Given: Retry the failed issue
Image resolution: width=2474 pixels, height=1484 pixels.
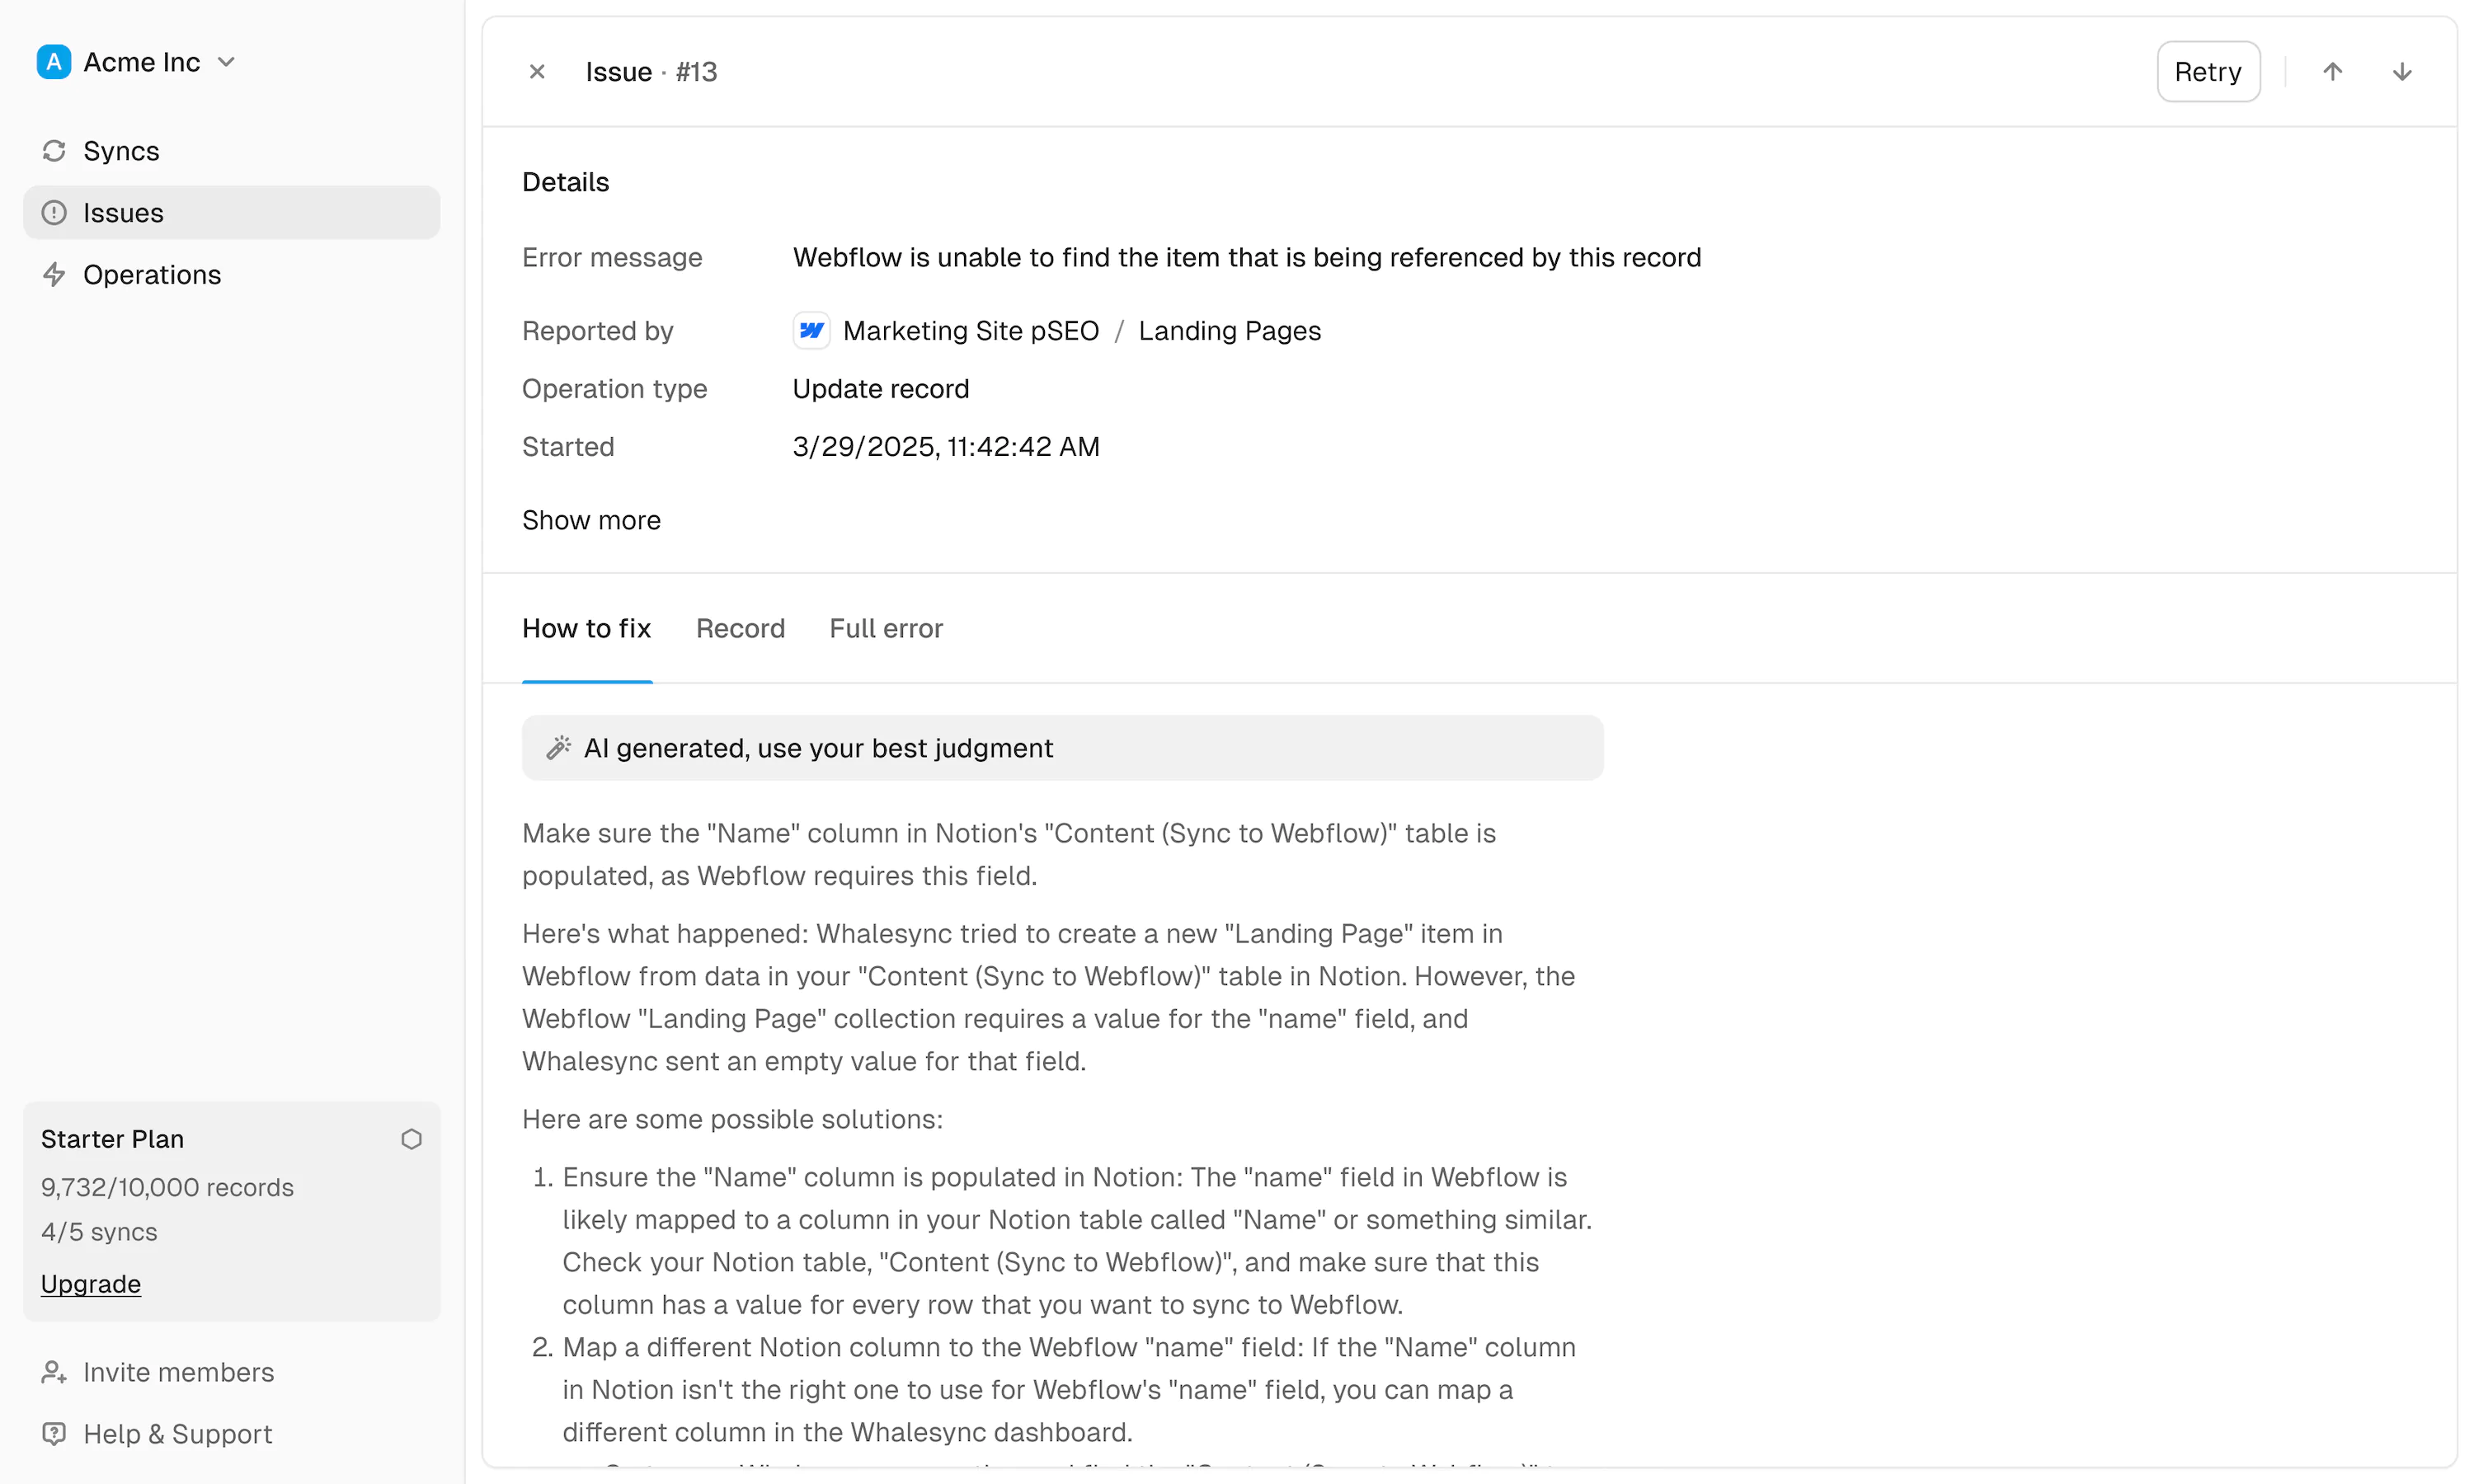Looking at the screenshot, I should pos(2208,72).
